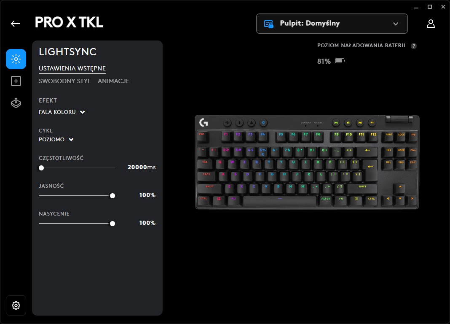The height and width of the screenshot is (324, 450).
Task: Click the JASNOŚĆ brightness slider handle
Action: click(112, 196)
